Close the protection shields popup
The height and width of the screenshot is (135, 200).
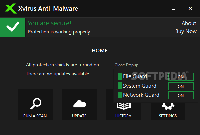(x=126, y=65)
